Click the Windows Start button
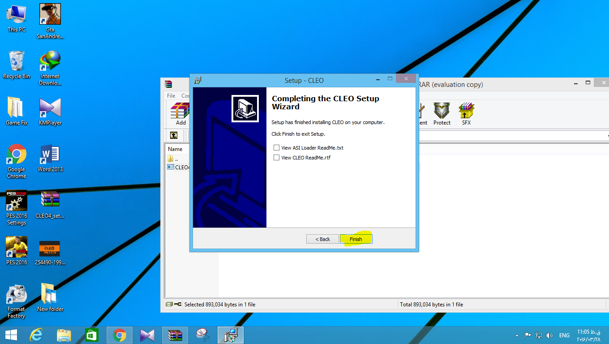609x344 pixels. pos(11,335)
